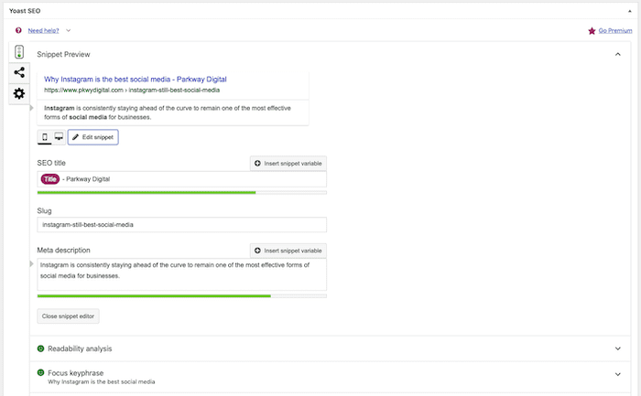Image resolution: width=641 pixels, height=396 pixels.
Task: Insert snippet variable for Meta description
Action: tap(288, 251)
